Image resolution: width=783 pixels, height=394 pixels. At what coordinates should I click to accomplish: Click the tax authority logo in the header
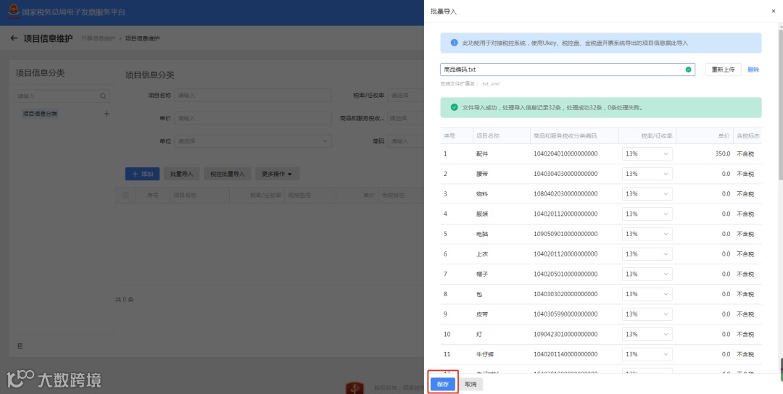[13, 12]
